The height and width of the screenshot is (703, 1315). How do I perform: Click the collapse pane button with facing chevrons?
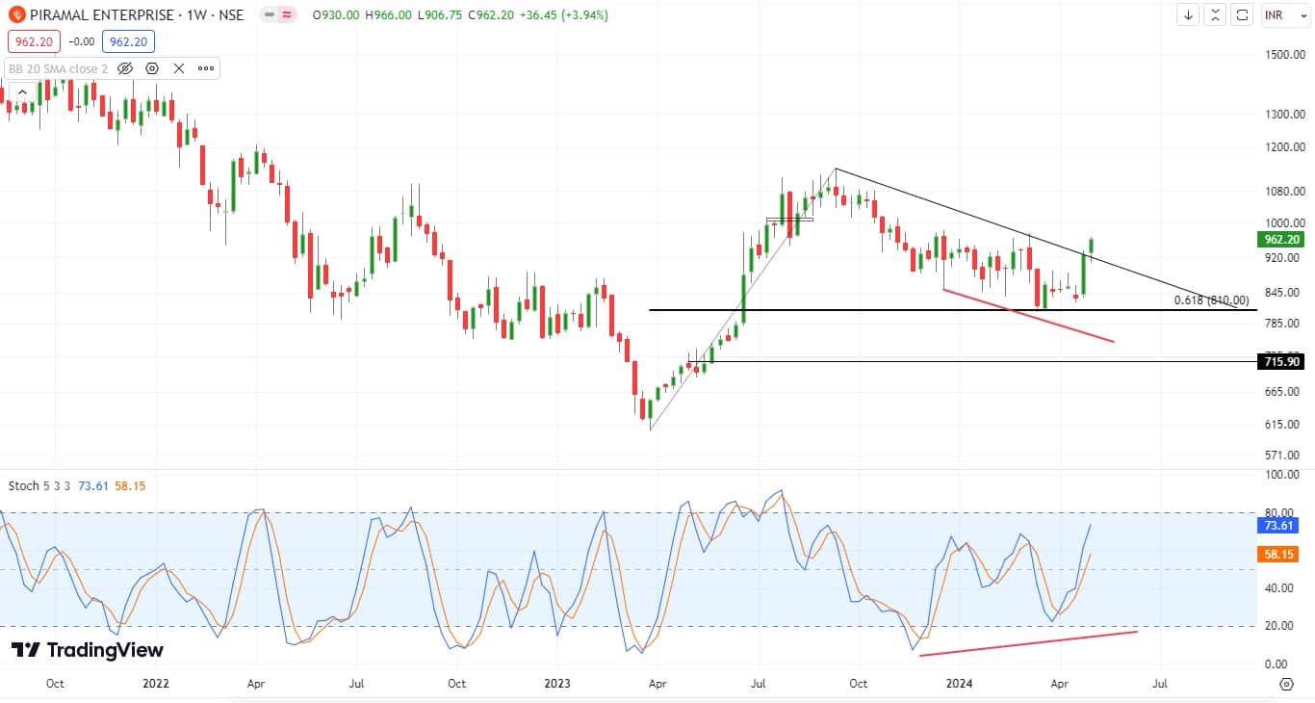(x=1216, y=15)
